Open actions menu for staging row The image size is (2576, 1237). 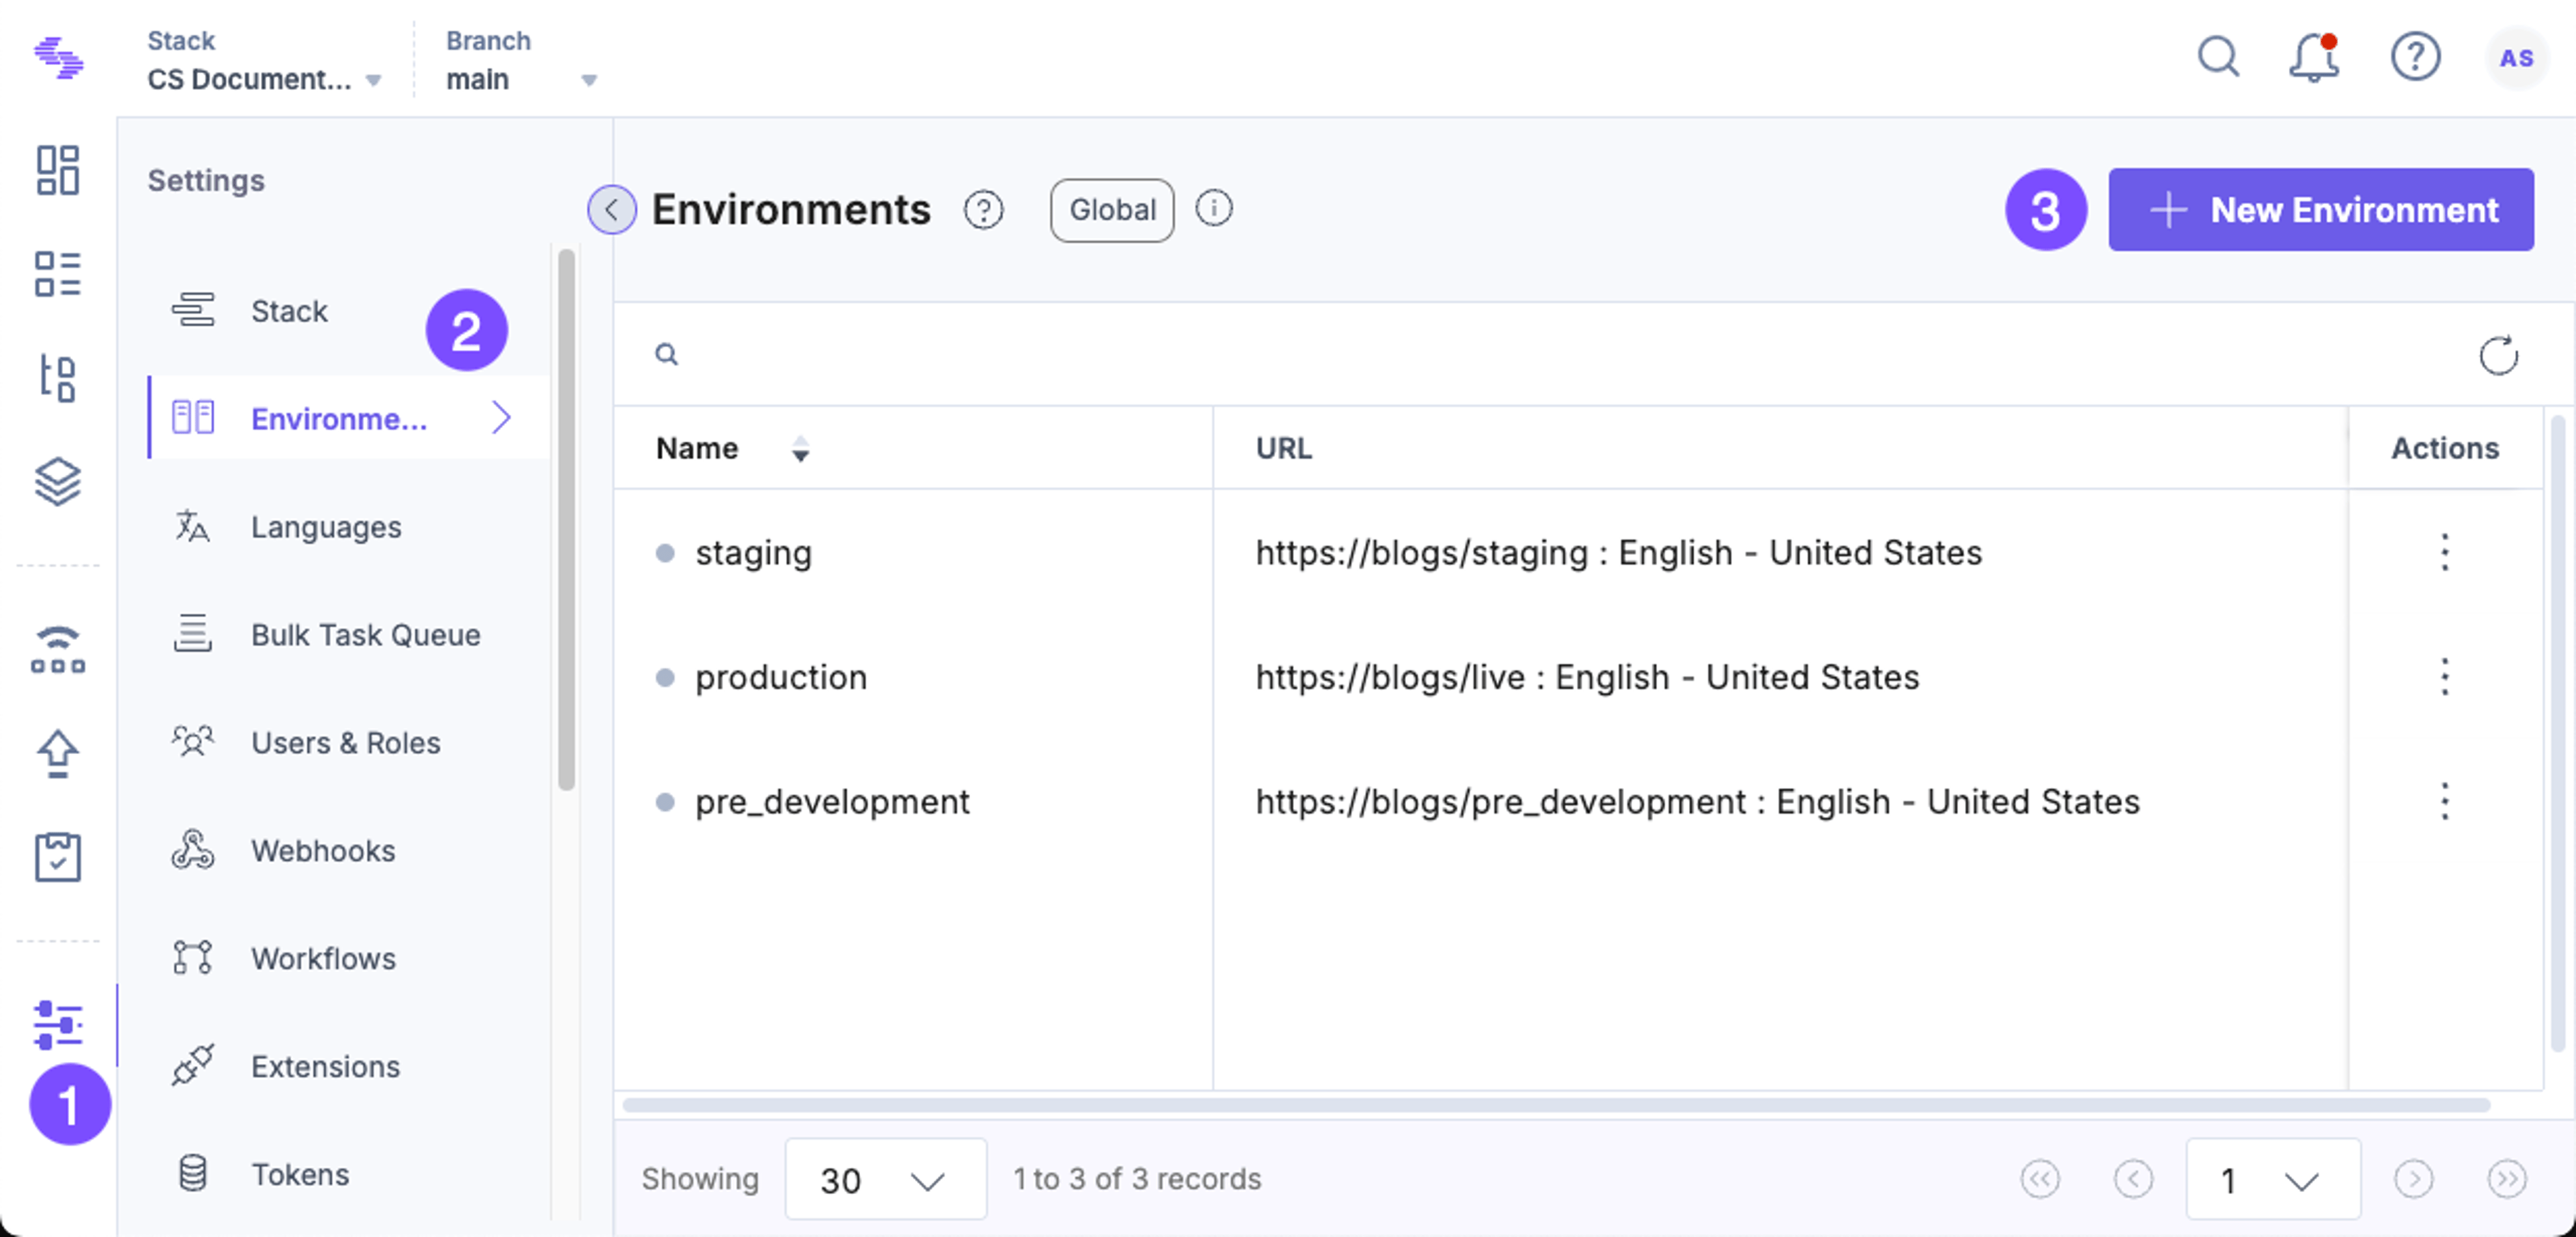[x=2444, y=552]
